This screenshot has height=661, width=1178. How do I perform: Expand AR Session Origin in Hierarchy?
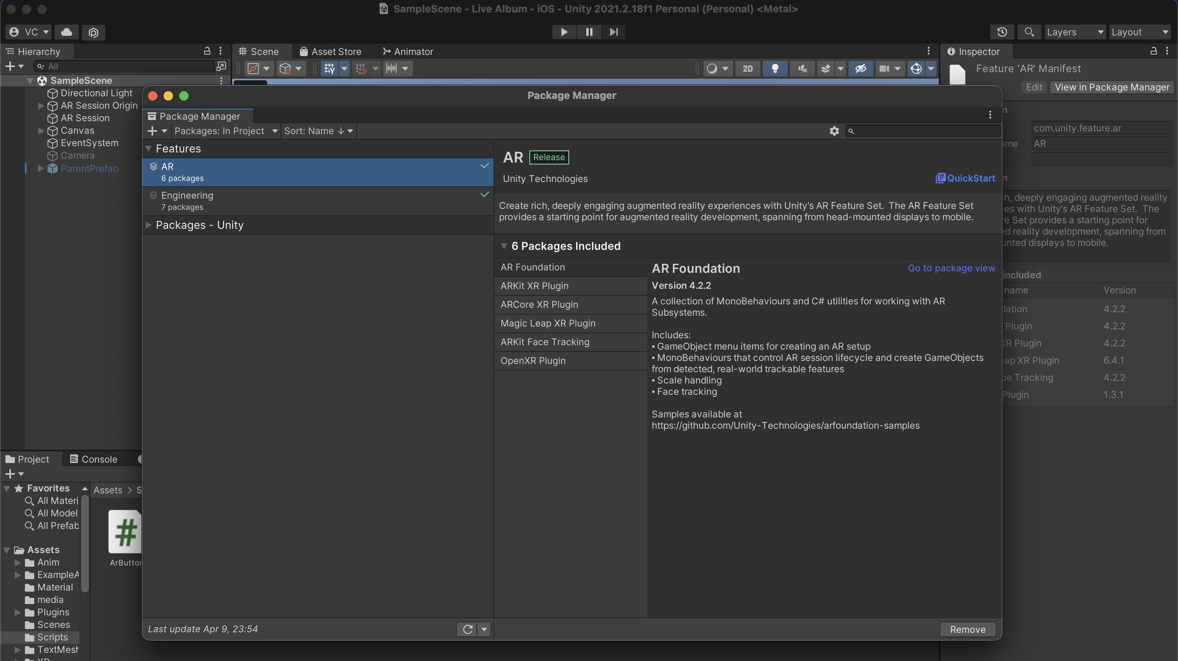click(41, 106)
